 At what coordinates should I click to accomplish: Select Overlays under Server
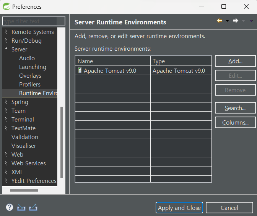[x=30, y=76]
